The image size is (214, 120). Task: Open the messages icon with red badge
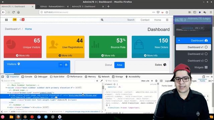(22, 20)
